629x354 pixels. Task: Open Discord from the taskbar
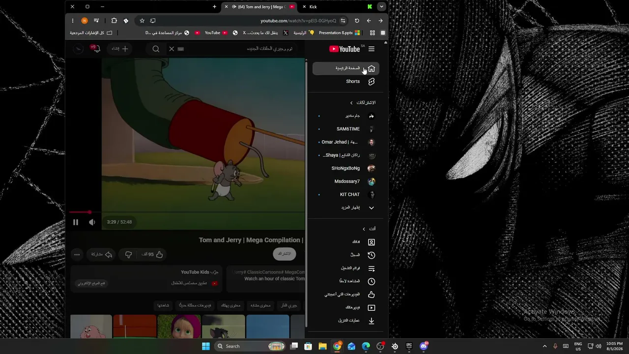pyautogui.click(x=424, y=346)
